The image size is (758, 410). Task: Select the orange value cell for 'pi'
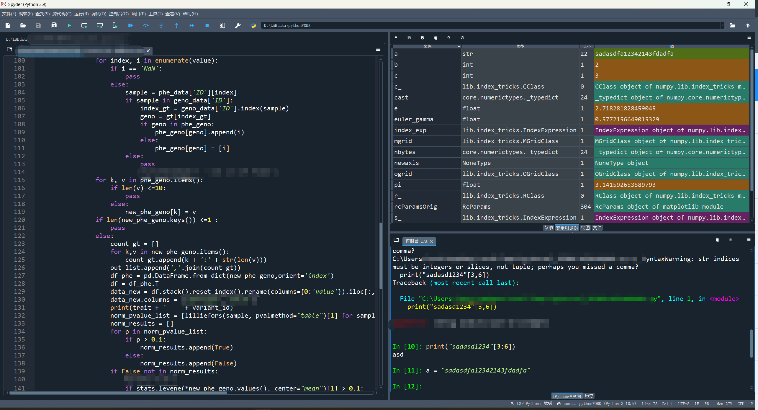[672, 185]
